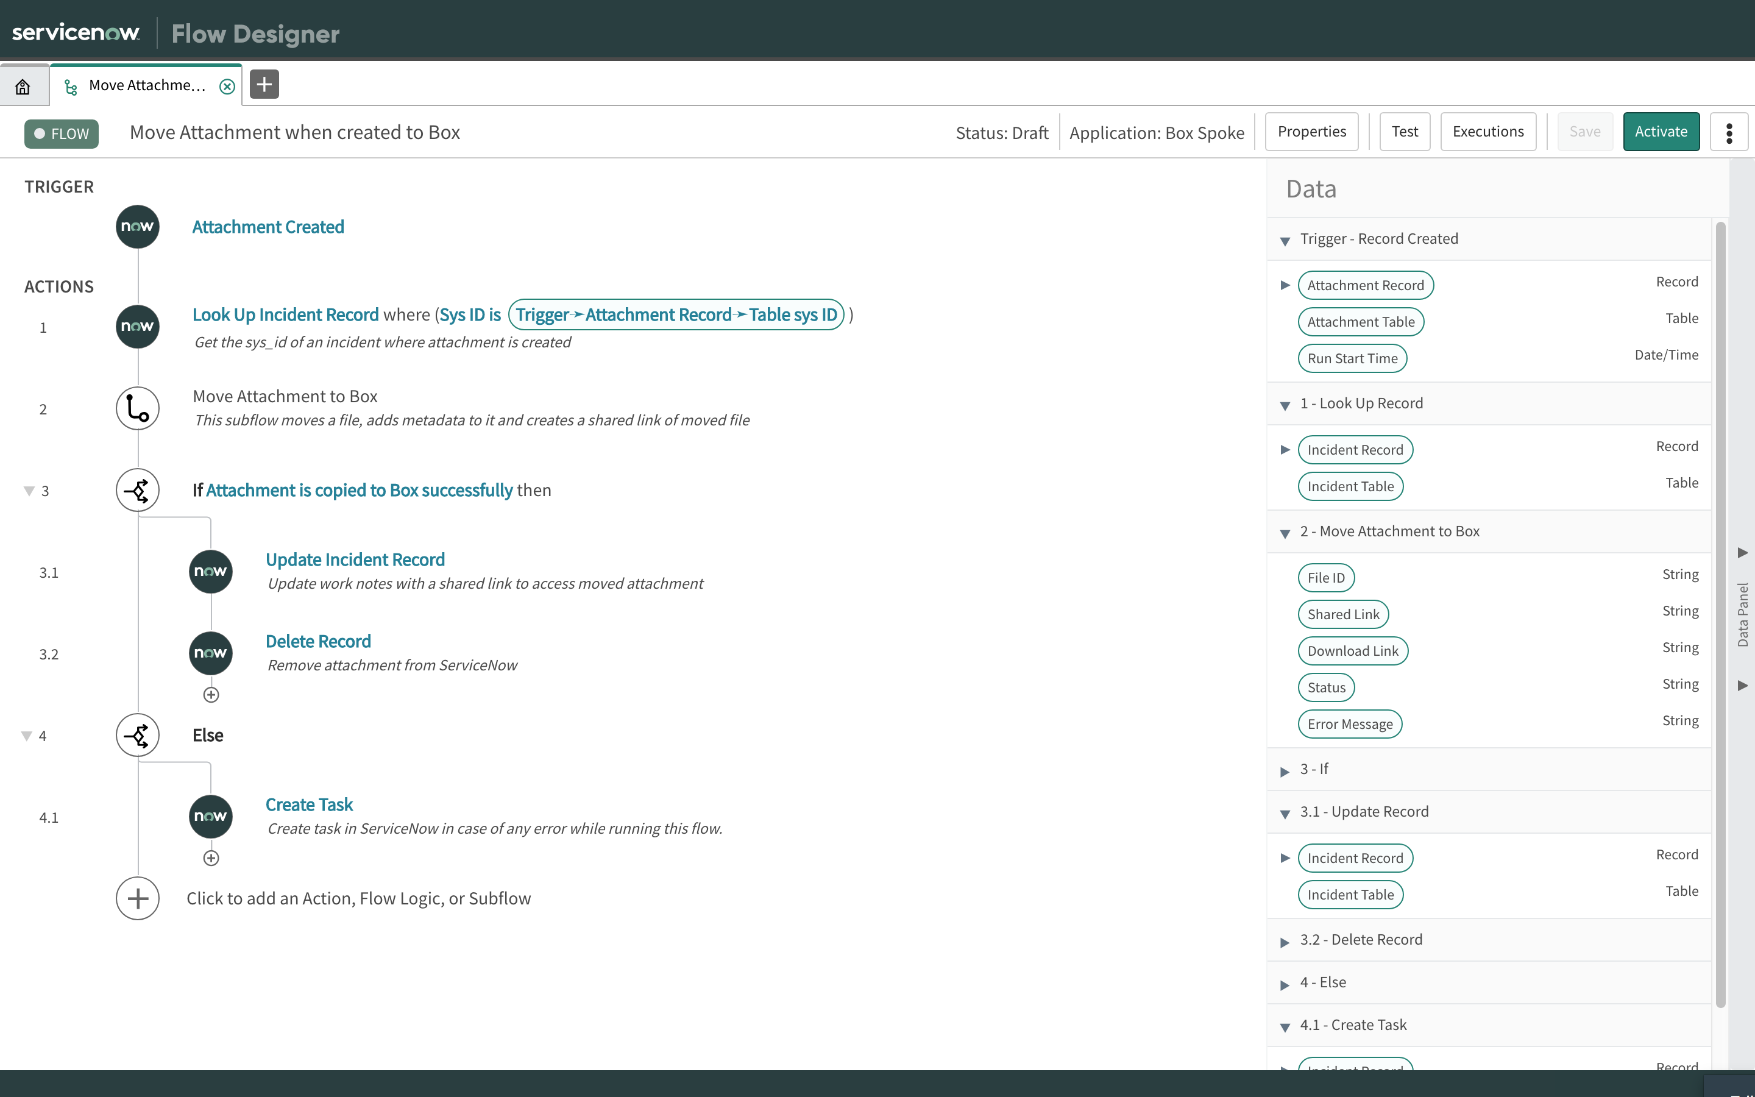Open the Update Incident Record action

coord(355,559)
